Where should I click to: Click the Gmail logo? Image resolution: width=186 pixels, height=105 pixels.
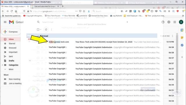pos(16,22)
